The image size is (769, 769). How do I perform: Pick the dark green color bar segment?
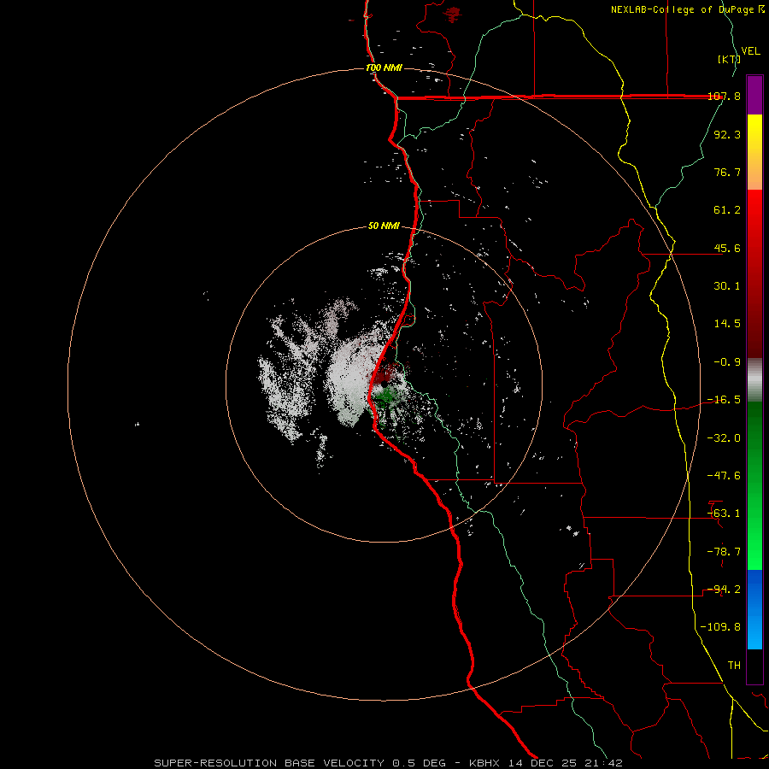pyautogui.click(x=754, y=442)
